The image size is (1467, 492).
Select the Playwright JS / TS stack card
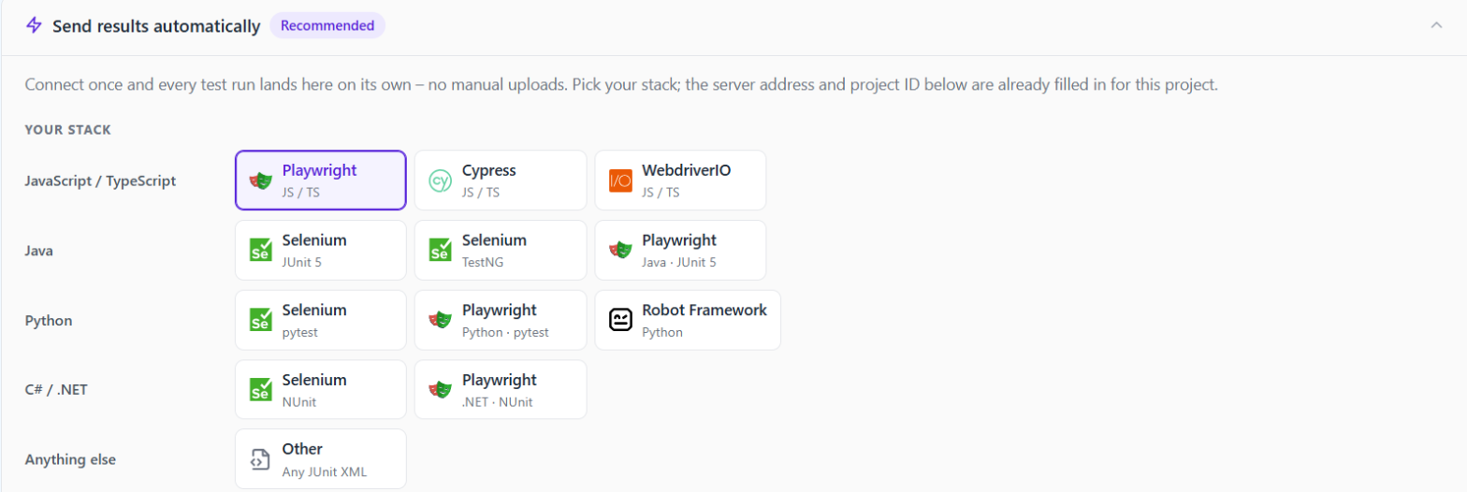(320, 181)
